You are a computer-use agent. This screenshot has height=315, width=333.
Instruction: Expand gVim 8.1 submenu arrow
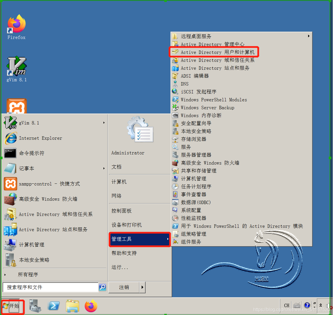coord(104,123)
